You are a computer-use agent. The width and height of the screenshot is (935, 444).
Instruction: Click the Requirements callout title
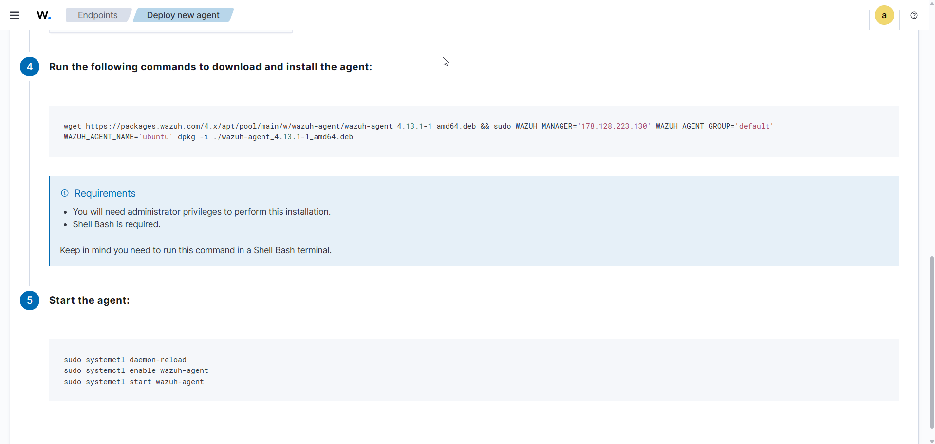pyautogui.click(x=105, y=193)
